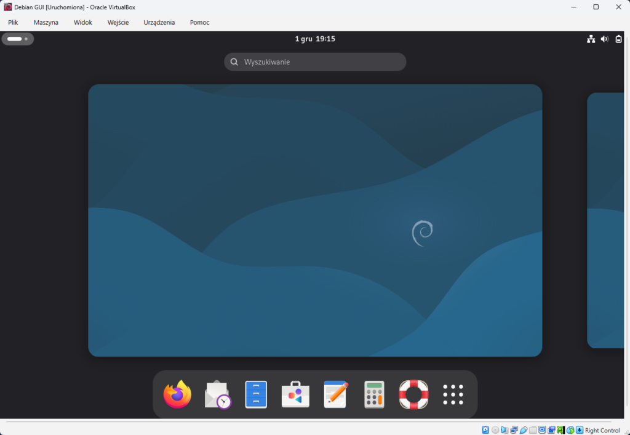Open the Pomoc menu
The height and width of the screenshot is (435, 630).
pyautogui.click(x=199, y=22)
